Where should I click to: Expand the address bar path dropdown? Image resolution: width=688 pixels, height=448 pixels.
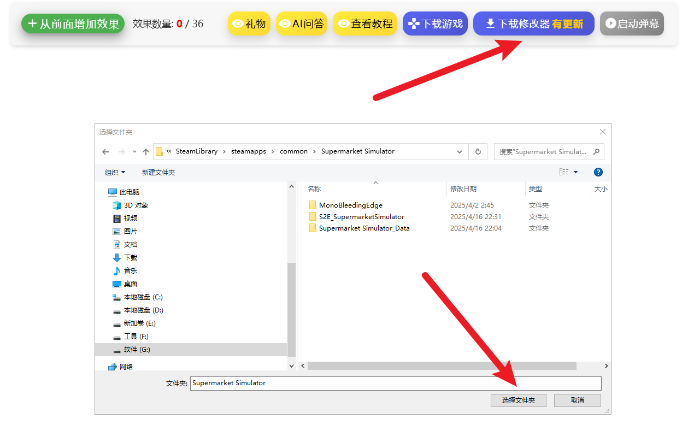[x=459, y=152]
